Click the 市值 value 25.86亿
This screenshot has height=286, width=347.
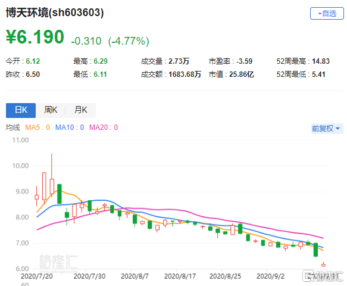click(x=242, y=74)
